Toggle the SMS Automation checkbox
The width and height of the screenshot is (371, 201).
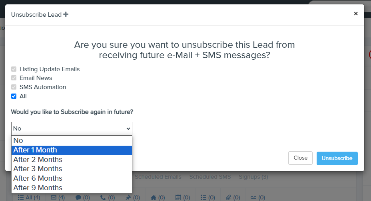click(14, 87)
